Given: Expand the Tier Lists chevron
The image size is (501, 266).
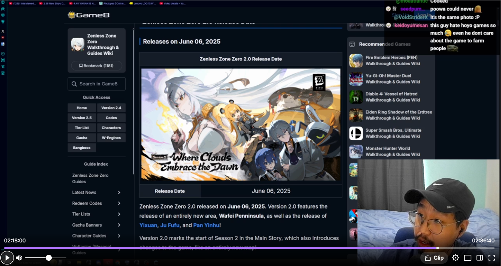Looking at the screenshot, I should tap(119, 214).
